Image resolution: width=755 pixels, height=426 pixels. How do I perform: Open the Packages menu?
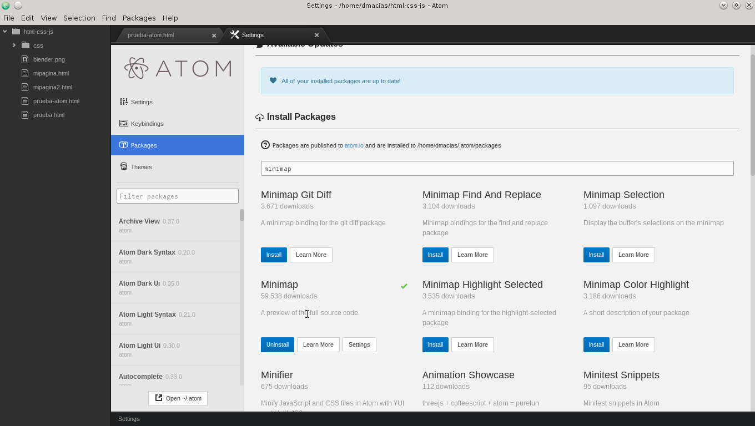(139, 18)
